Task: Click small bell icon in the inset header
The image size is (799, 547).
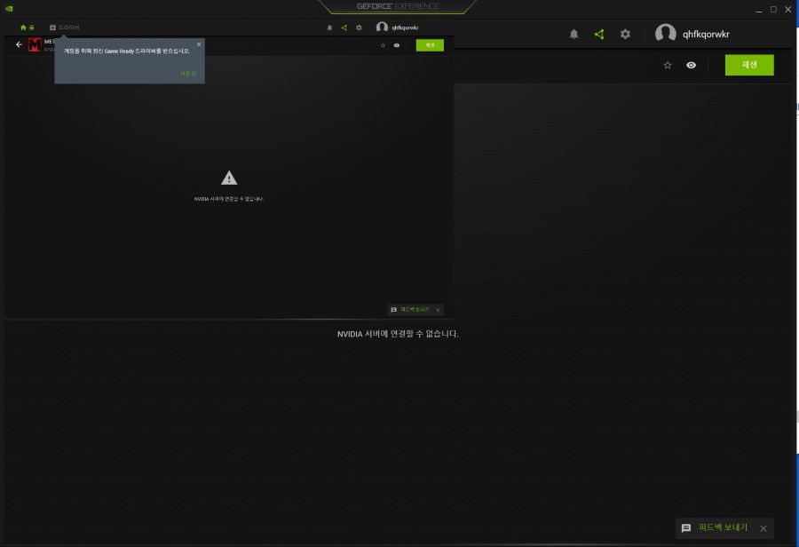Action: [x=329, y=28]
